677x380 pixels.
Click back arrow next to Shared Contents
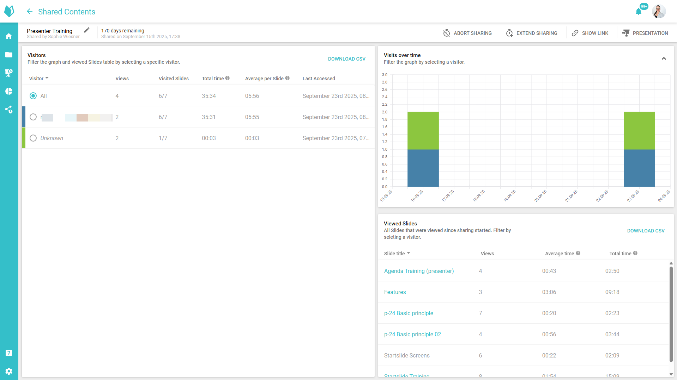pos(30,12)
